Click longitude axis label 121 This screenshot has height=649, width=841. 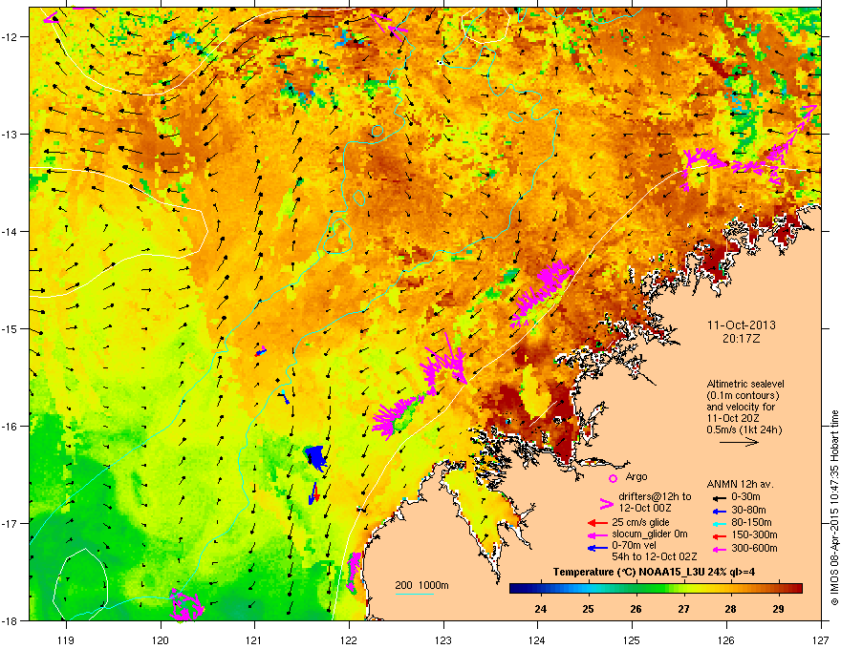254,639
